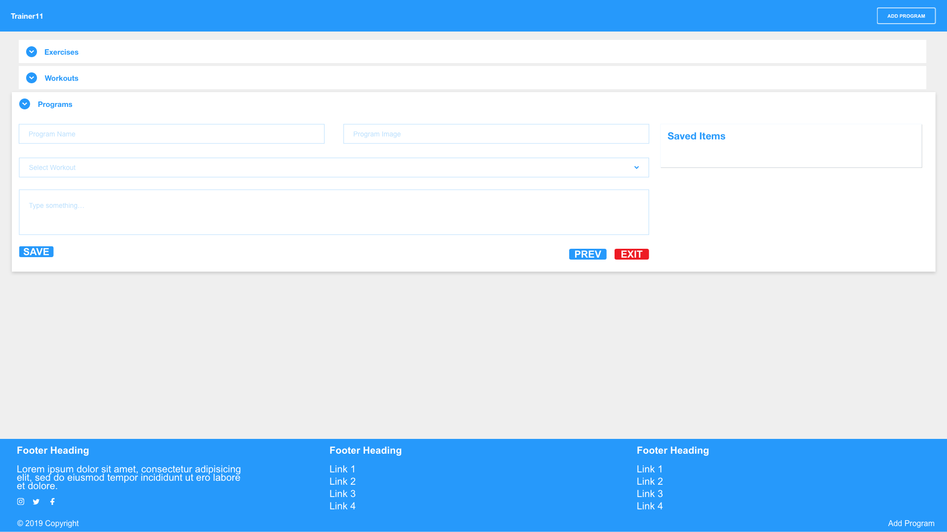Click the Facebook icon in footer
The height and width of the screenshot is (532, 947).
pos(52,501)
